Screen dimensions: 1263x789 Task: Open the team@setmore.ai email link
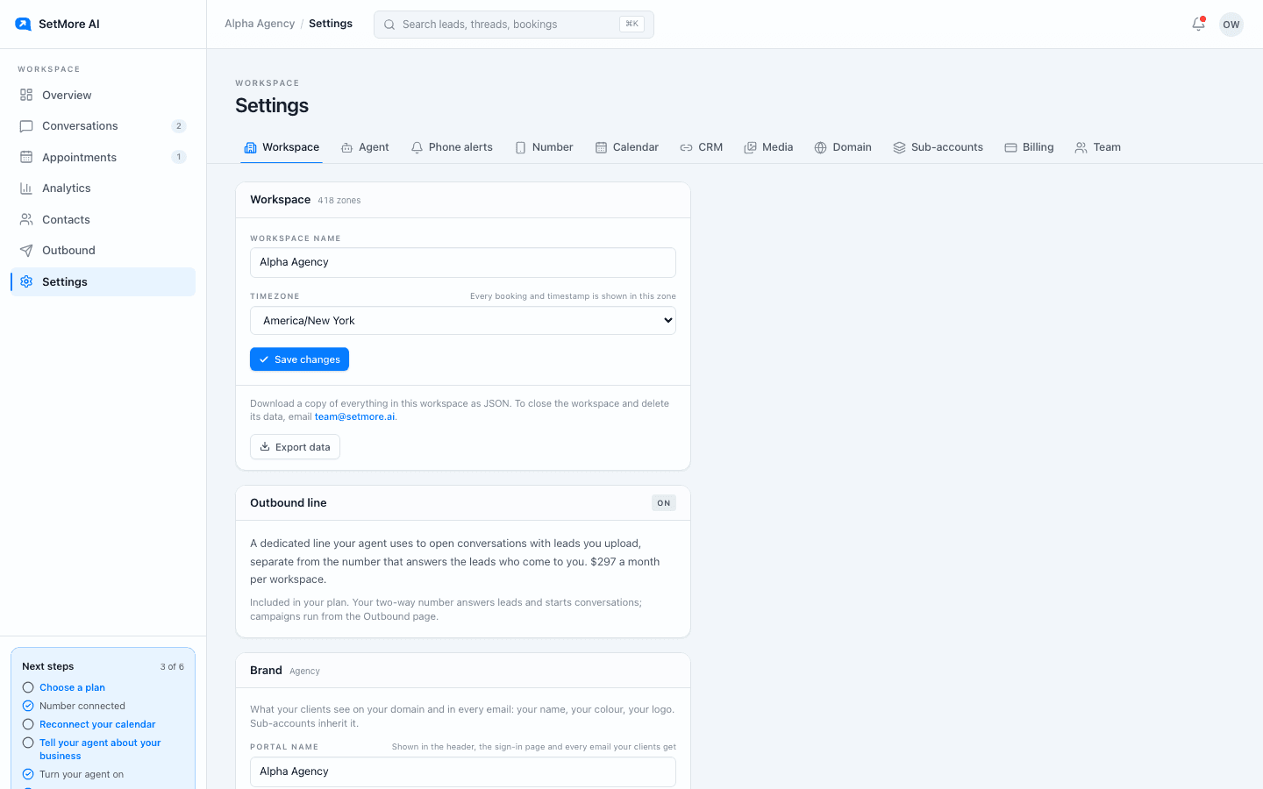pyautogui.click(x=354, y=417)
